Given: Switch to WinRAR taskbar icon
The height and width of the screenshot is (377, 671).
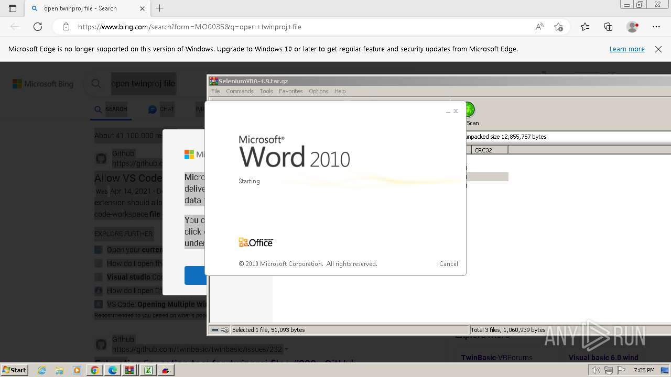Looking at the screenshot, I should 130,370.
